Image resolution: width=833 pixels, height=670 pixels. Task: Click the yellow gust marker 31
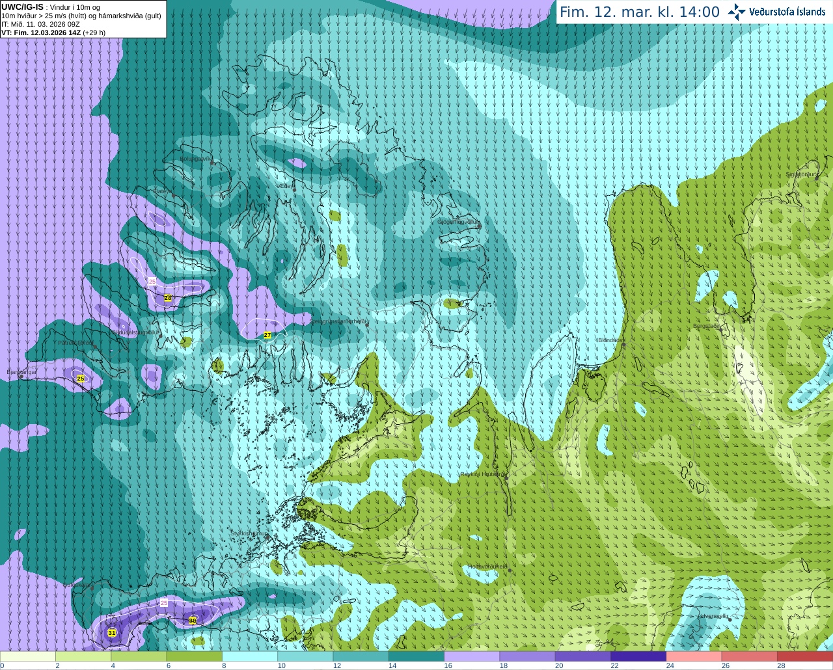[x=112, y=633]
